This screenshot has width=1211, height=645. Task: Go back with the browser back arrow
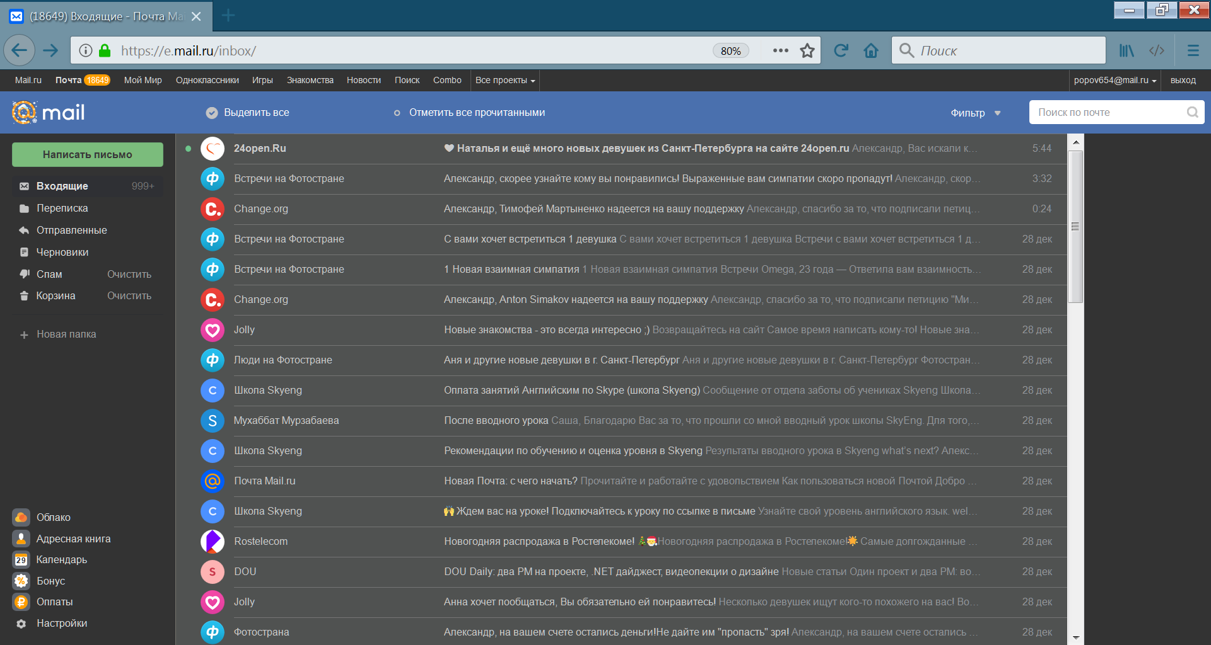(x=20, y=50)
